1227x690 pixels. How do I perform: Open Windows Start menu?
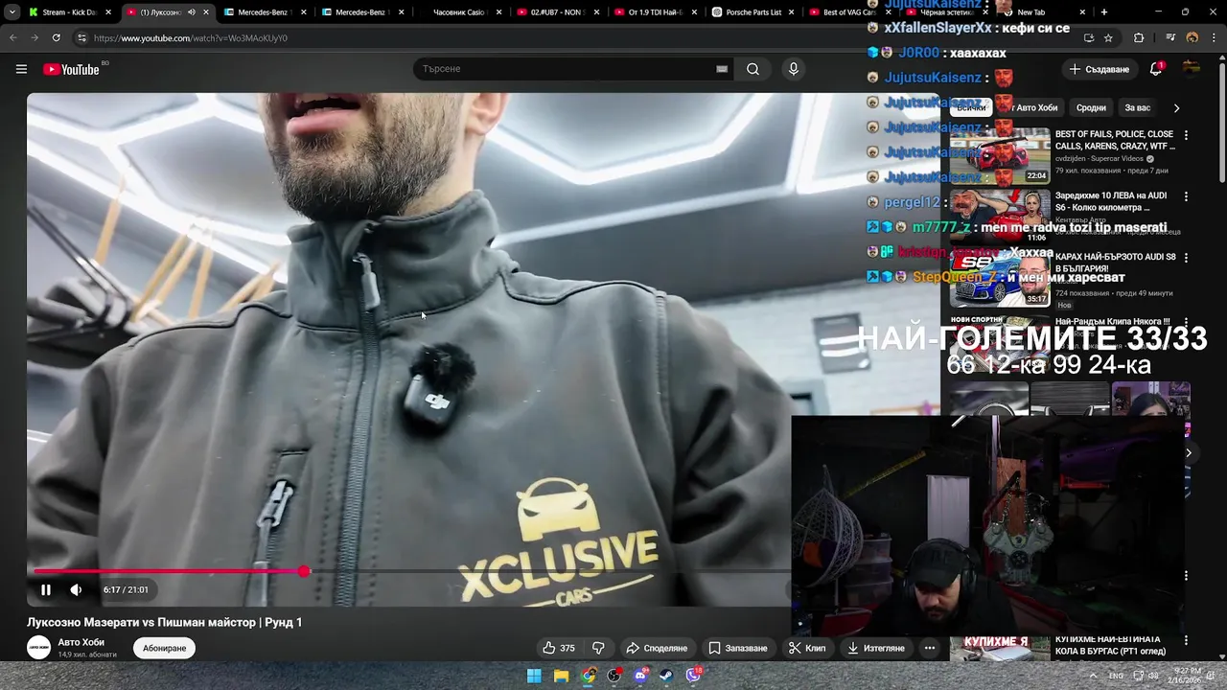click(x=534, y=676)
